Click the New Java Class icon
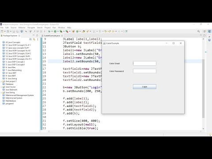This screenshot has height=159, width=212. [77, 31]
